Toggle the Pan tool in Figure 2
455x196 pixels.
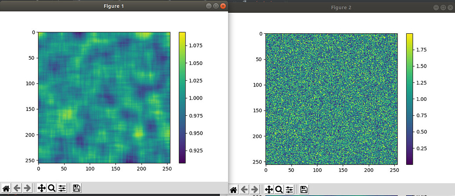coord(269,189)
